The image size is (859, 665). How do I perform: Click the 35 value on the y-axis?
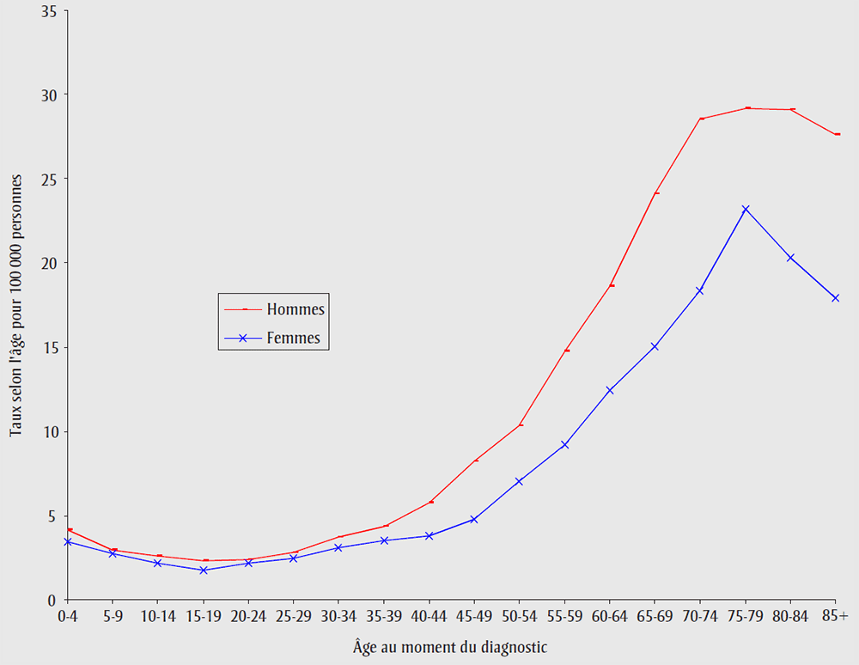click(x=48, y=11)
